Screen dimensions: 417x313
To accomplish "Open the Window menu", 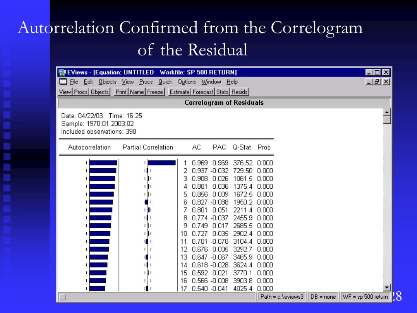I will (211, 82).
